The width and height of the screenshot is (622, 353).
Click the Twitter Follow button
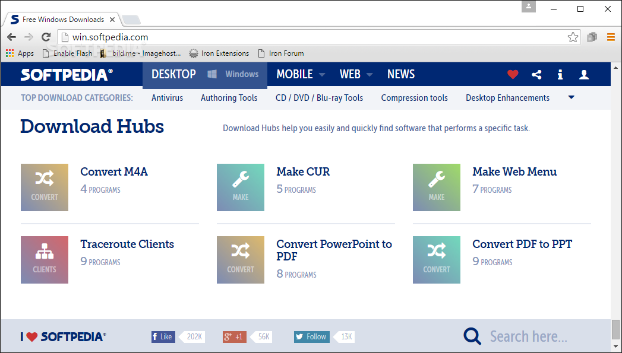point(312,337)
